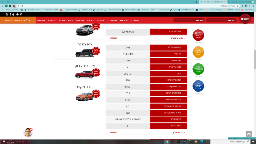
Task: Open חדשות רכב menu item
Action: click(x=134, y=20)
